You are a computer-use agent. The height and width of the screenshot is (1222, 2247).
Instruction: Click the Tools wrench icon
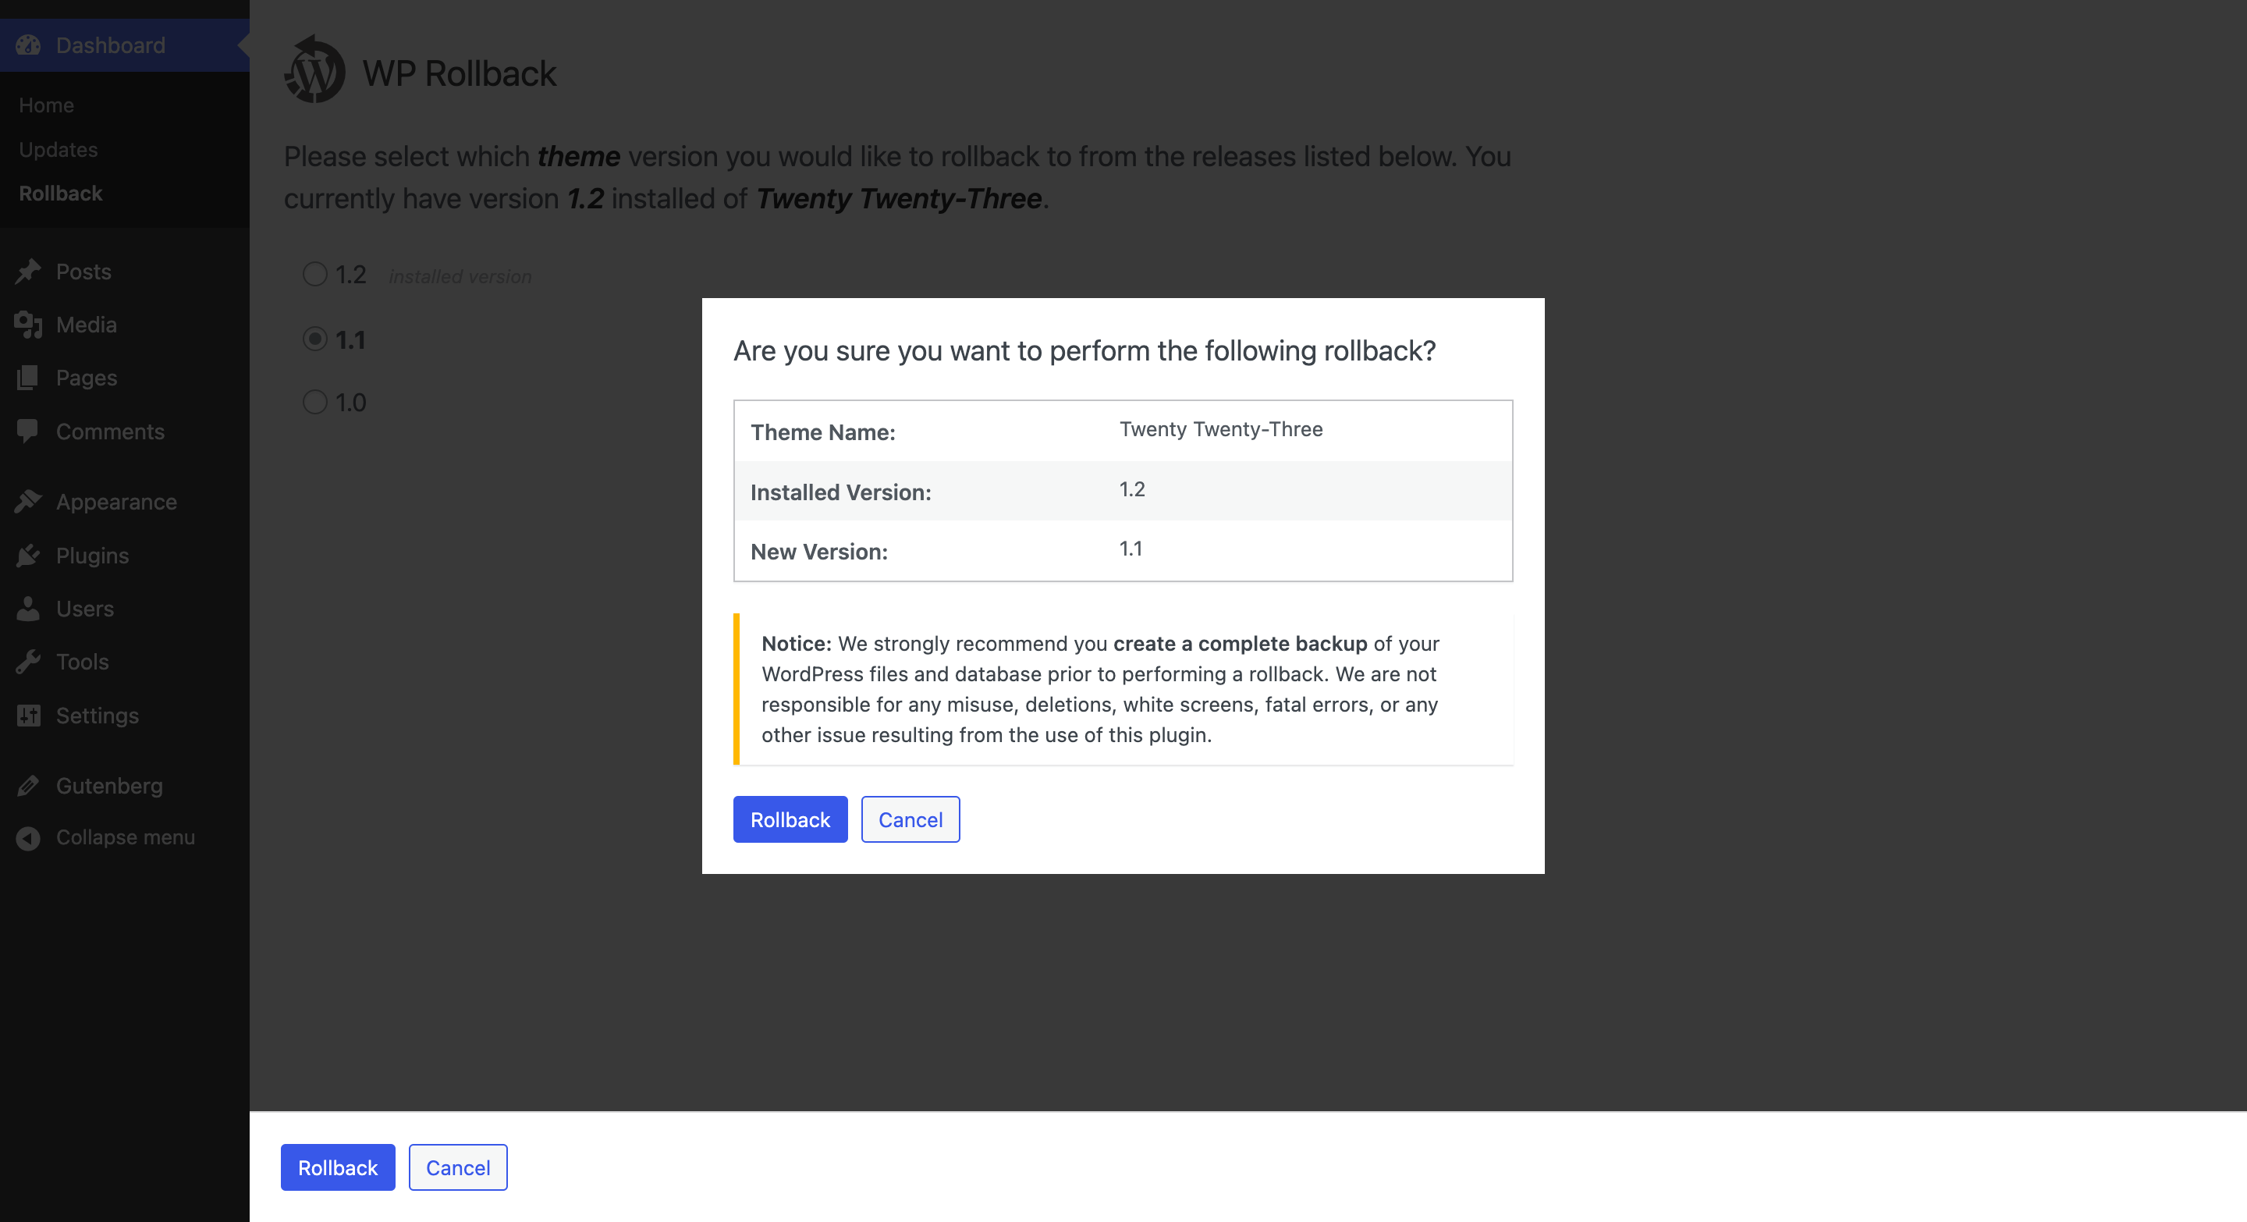coord(28,661)
